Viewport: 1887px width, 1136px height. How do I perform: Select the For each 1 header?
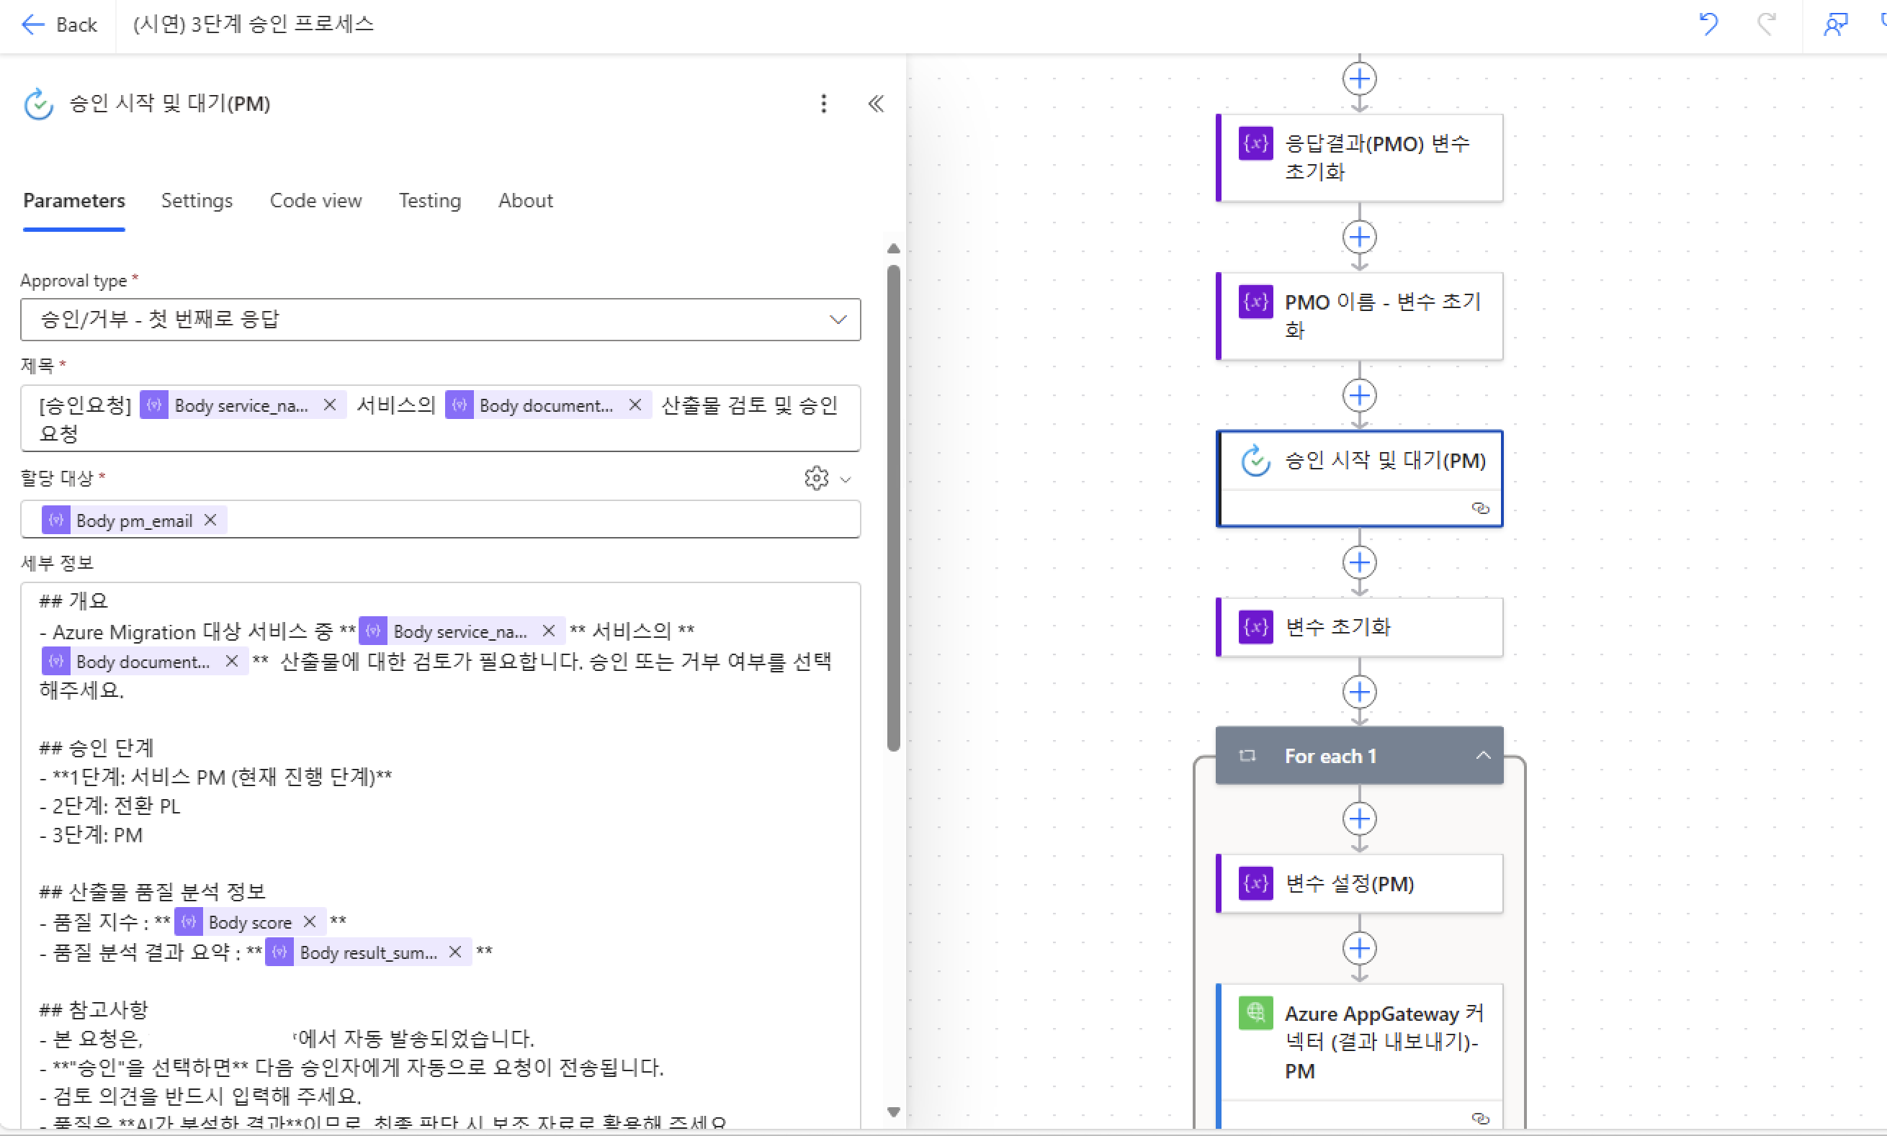(x=1359, y=756)
